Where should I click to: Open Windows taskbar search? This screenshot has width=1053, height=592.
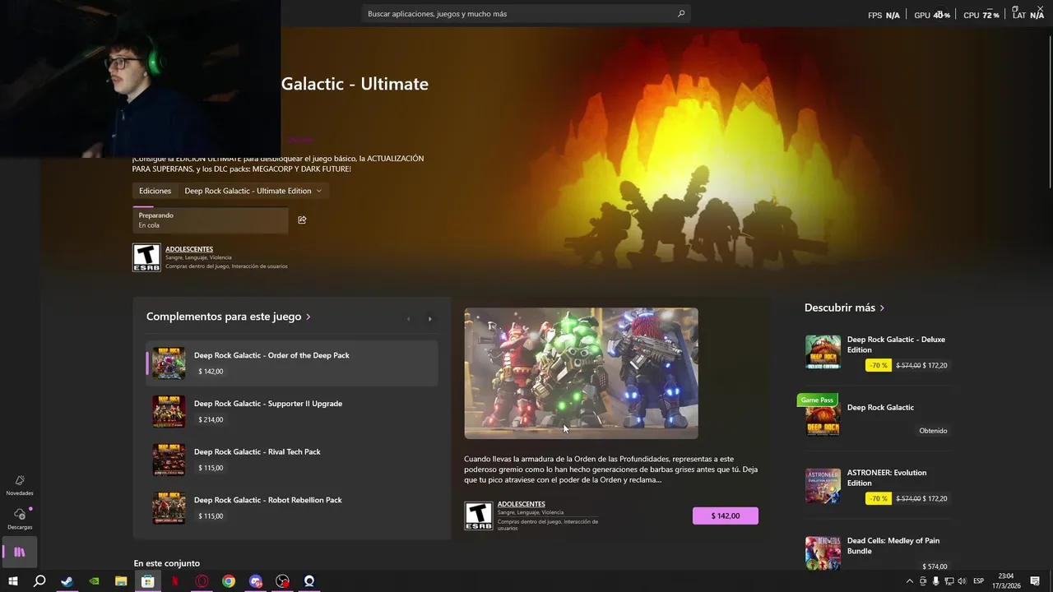39,581
